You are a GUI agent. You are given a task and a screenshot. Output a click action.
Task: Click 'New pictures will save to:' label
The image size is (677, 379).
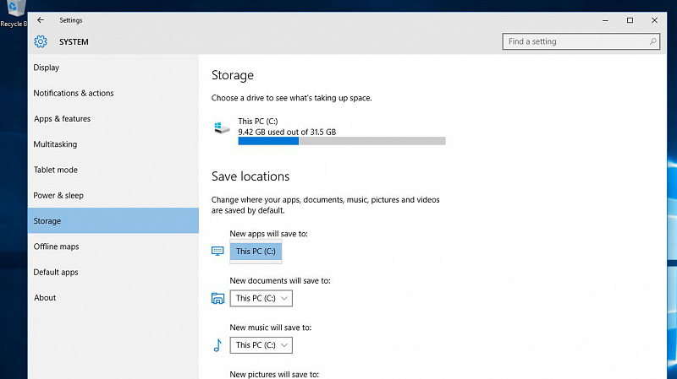click(x=274, y=374)
